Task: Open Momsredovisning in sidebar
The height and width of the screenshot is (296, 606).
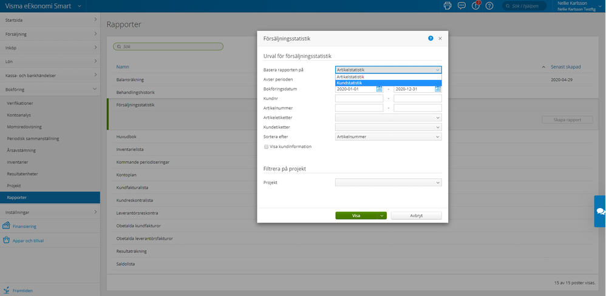Action: (x=24, y=127)
